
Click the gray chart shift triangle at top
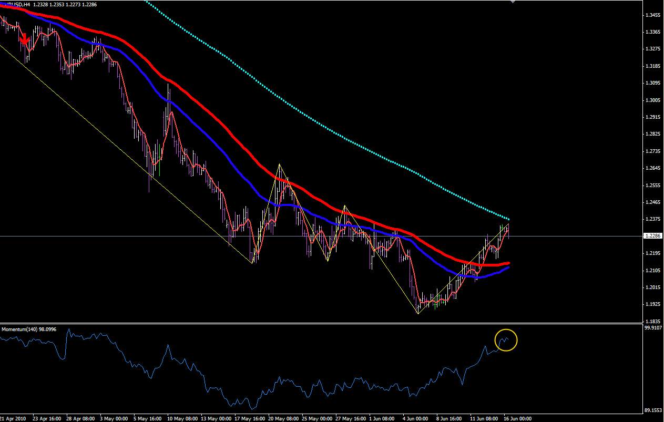[x=513, y=2]
